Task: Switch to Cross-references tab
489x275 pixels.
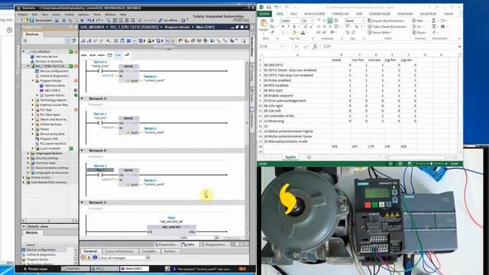Action: point(119,251)
